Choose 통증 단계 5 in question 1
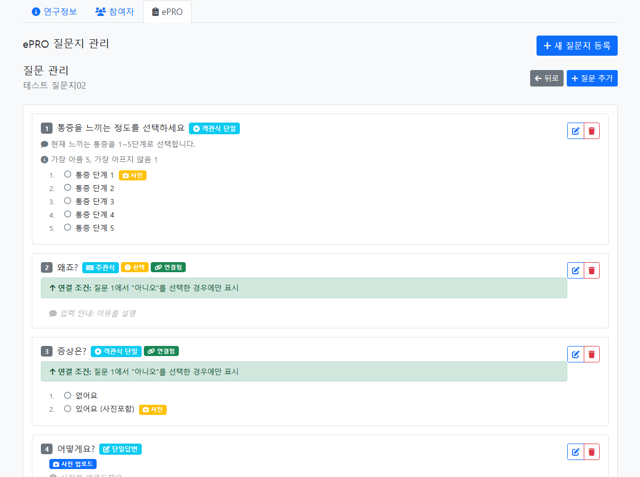Screen dimensions: 640x477 click(67, 227)
